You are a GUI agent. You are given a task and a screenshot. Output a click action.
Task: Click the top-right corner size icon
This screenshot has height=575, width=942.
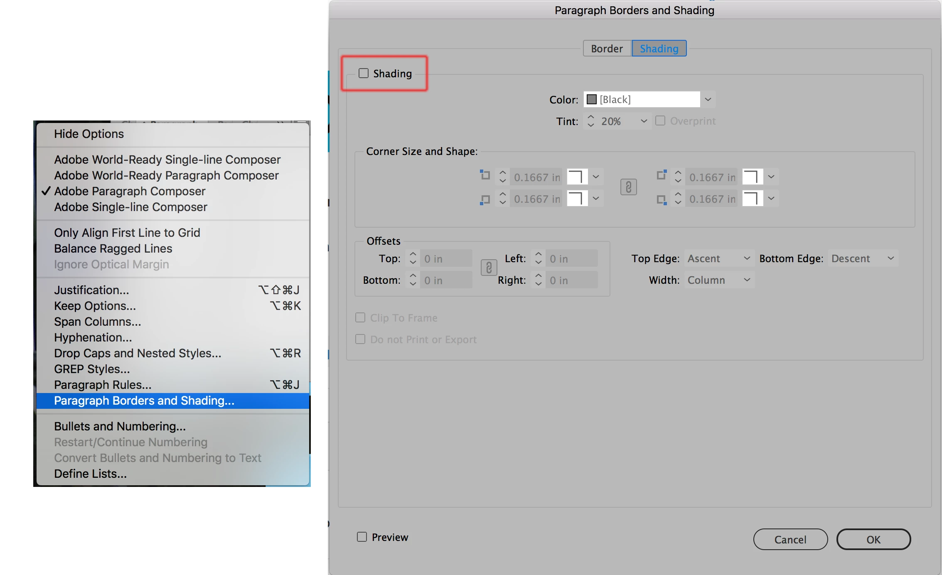coord(662,175)
